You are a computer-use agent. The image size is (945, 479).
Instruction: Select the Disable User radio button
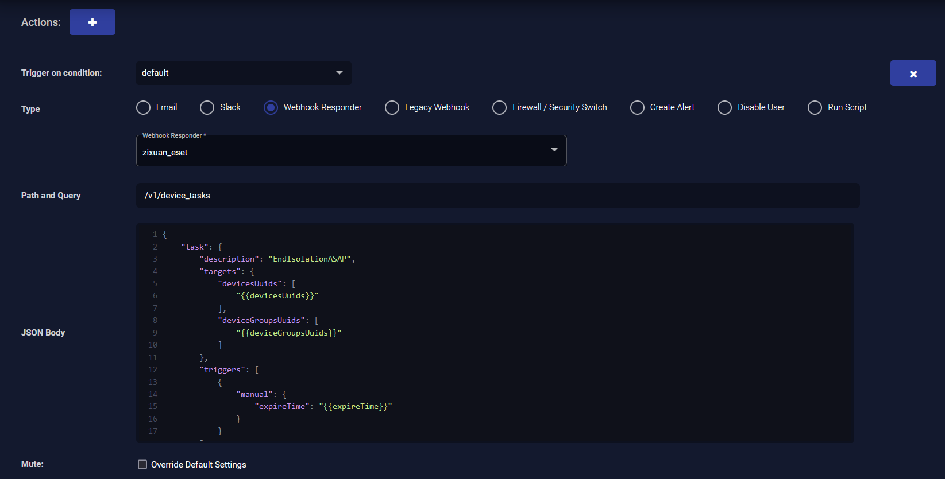pyautogui.click(x=724, y=108)
